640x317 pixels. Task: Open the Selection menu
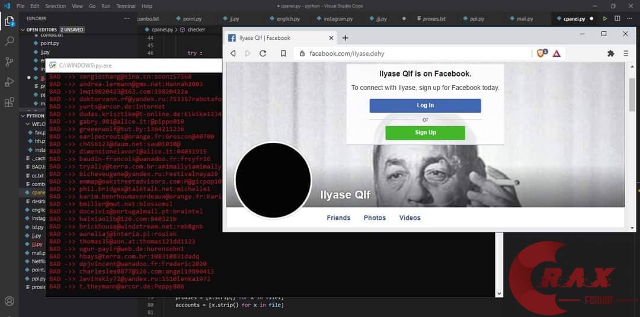coord(55,6)
